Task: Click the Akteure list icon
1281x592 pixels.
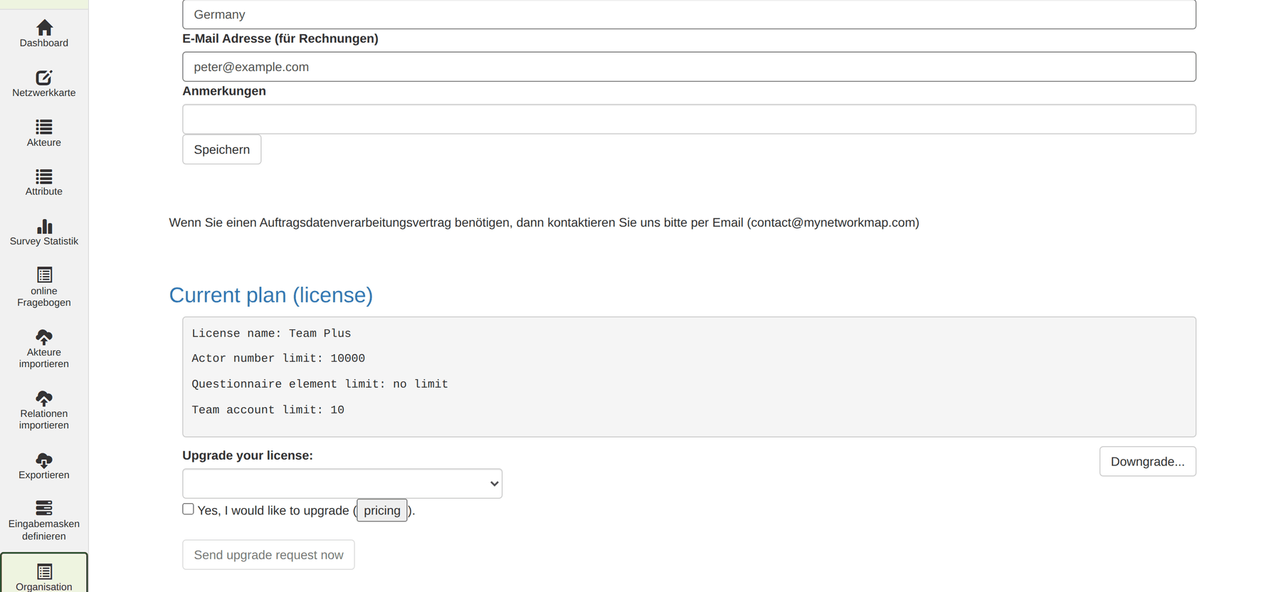Action: 44,127
